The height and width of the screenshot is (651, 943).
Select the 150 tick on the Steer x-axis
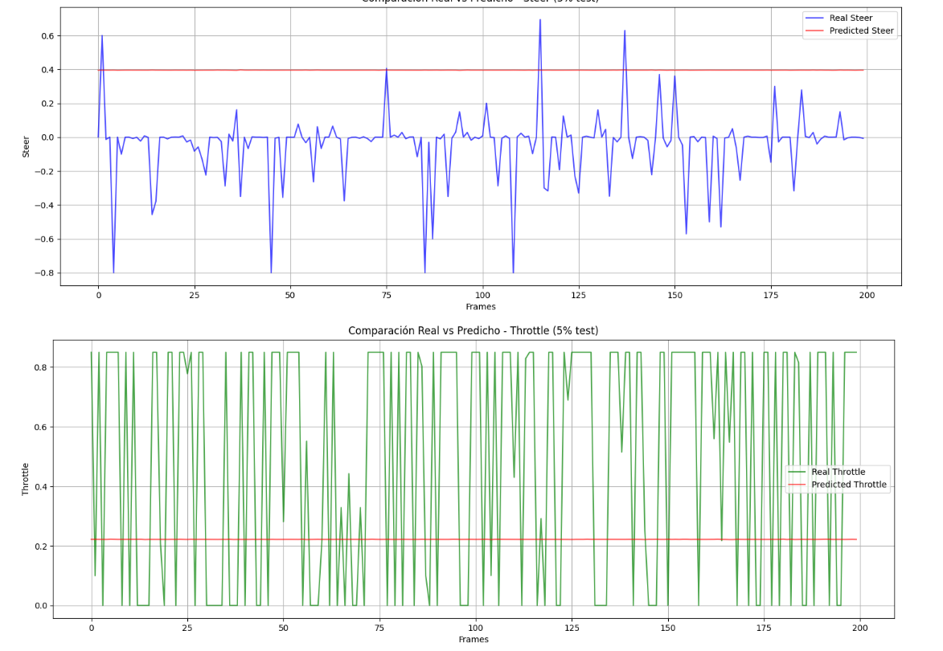pos(674,295)
